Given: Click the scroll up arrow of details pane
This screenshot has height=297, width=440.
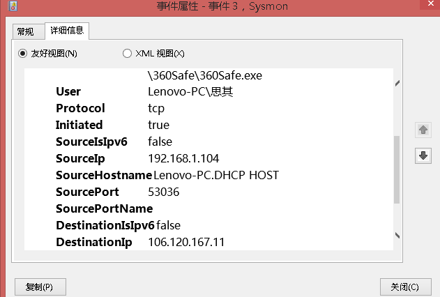Looking at the screenshot, I should coord(397,83).
